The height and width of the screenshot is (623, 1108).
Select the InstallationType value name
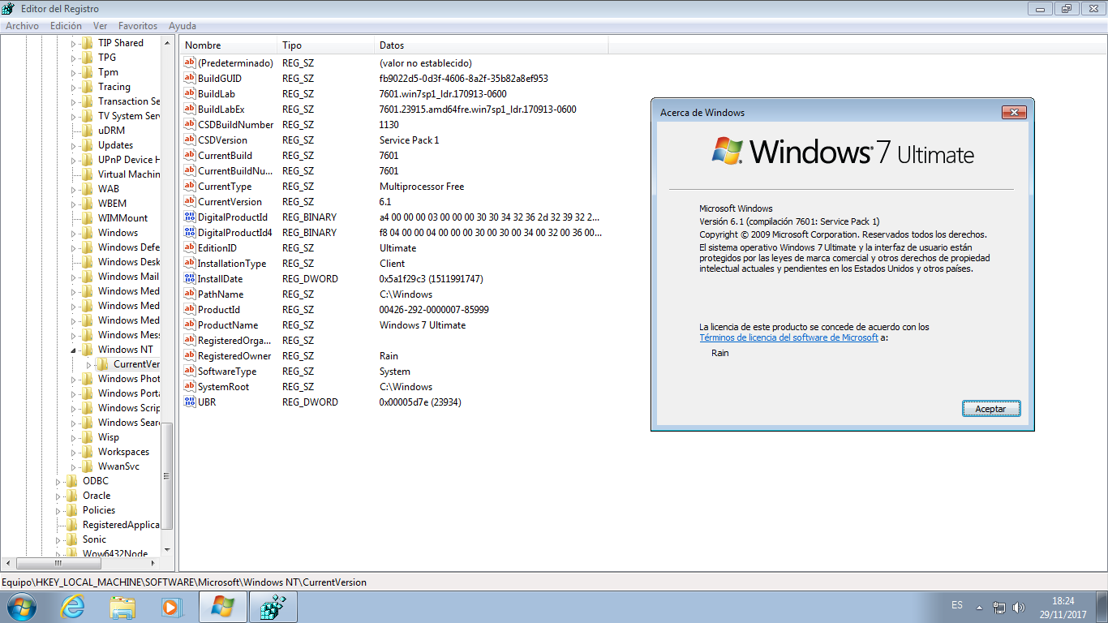click(232, 264)
